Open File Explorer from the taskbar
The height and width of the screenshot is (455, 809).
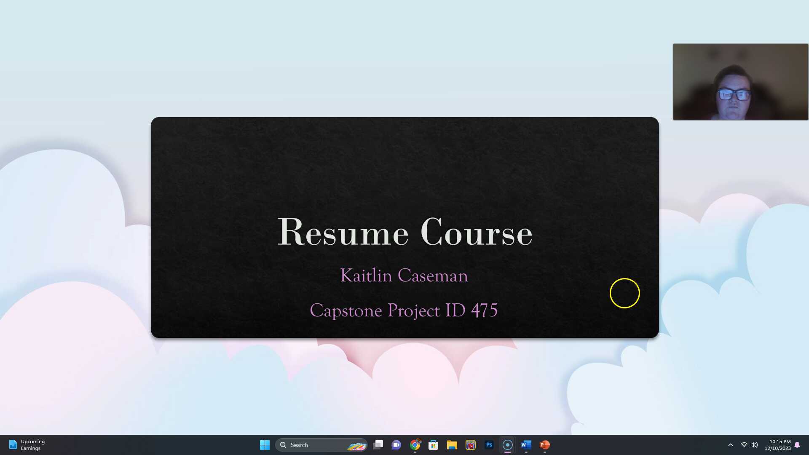point(452,445)
